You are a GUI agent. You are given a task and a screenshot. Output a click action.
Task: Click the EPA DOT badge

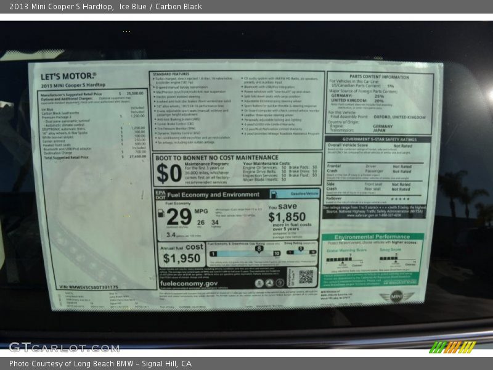coord(161,194)
